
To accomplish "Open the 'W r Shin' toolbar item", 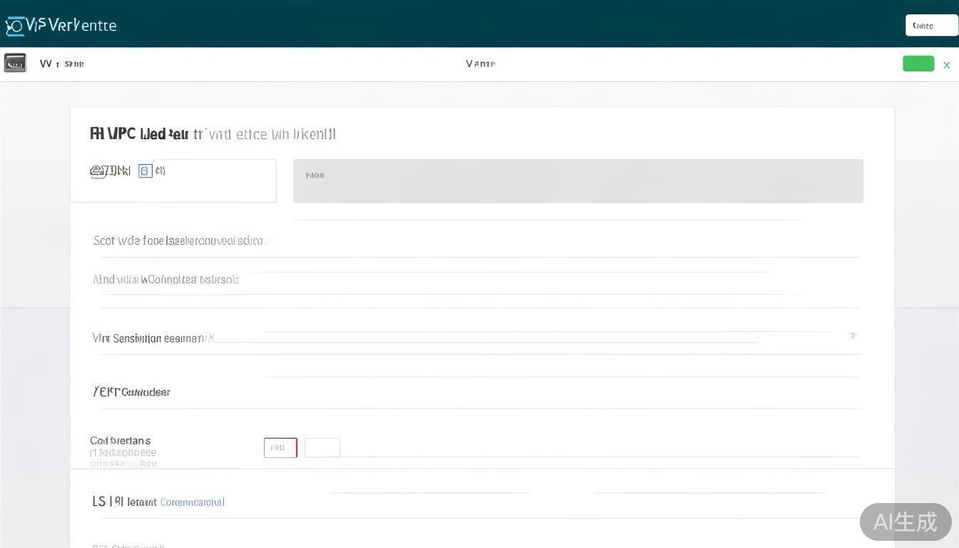I will click(61, 64).
